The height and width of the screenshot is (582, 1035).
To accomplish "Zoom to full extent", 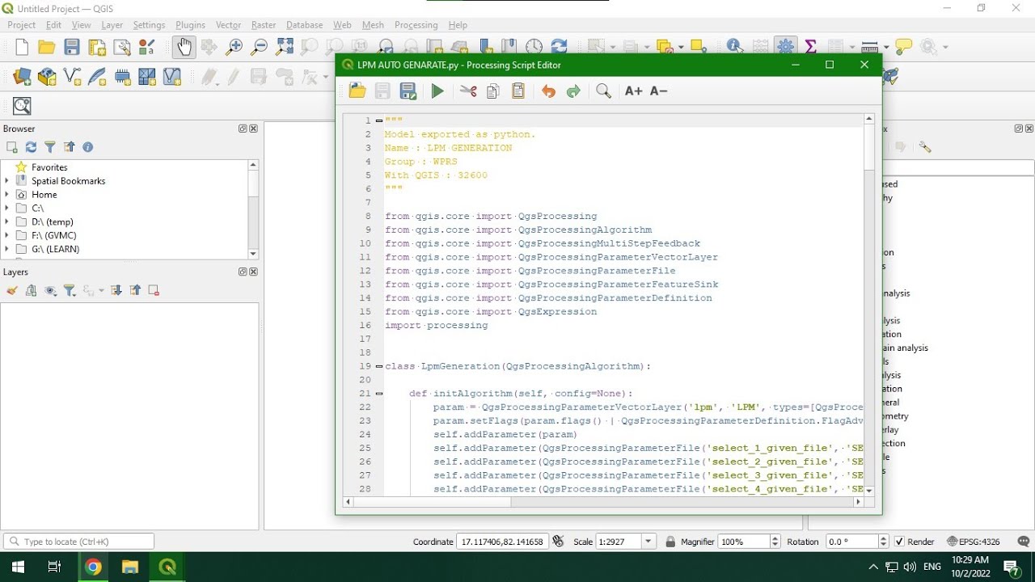I will coord(285,47).
